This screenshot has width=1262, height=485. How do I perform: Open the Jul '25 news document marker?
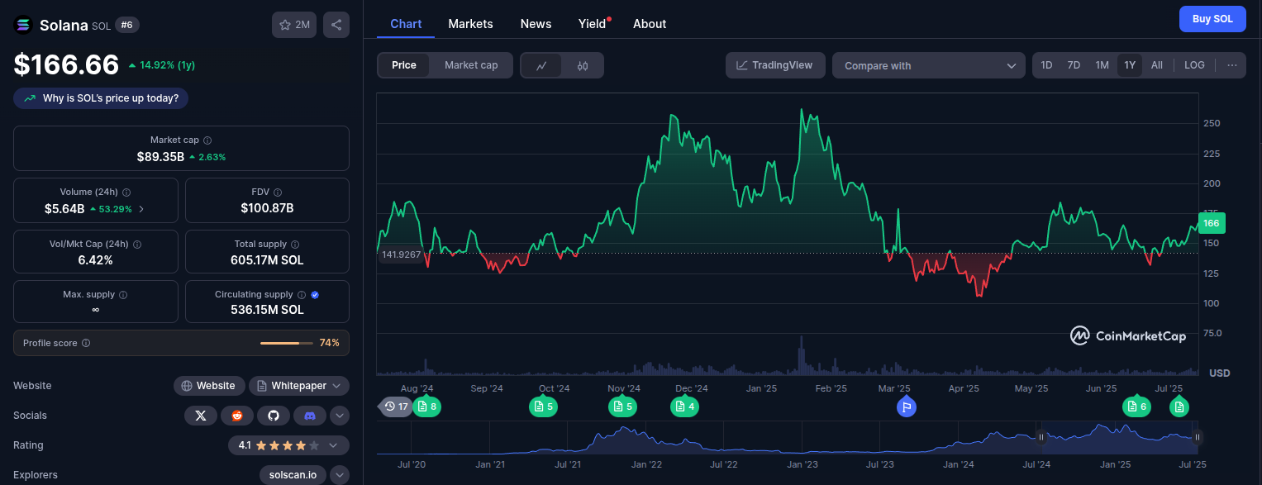tap(1179, 407)
